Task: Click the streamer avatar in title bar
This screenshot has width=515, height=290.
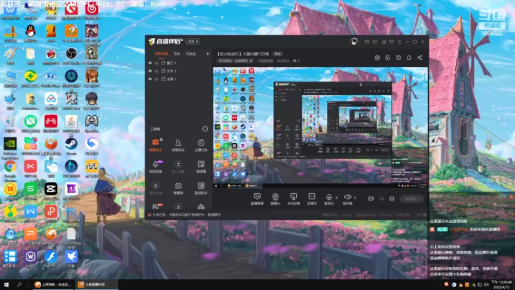Action: pyautogui.click(x=354, y=42)
